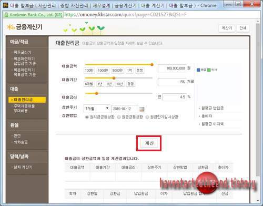Choose the 10년 loan period preset

[119, 84]
